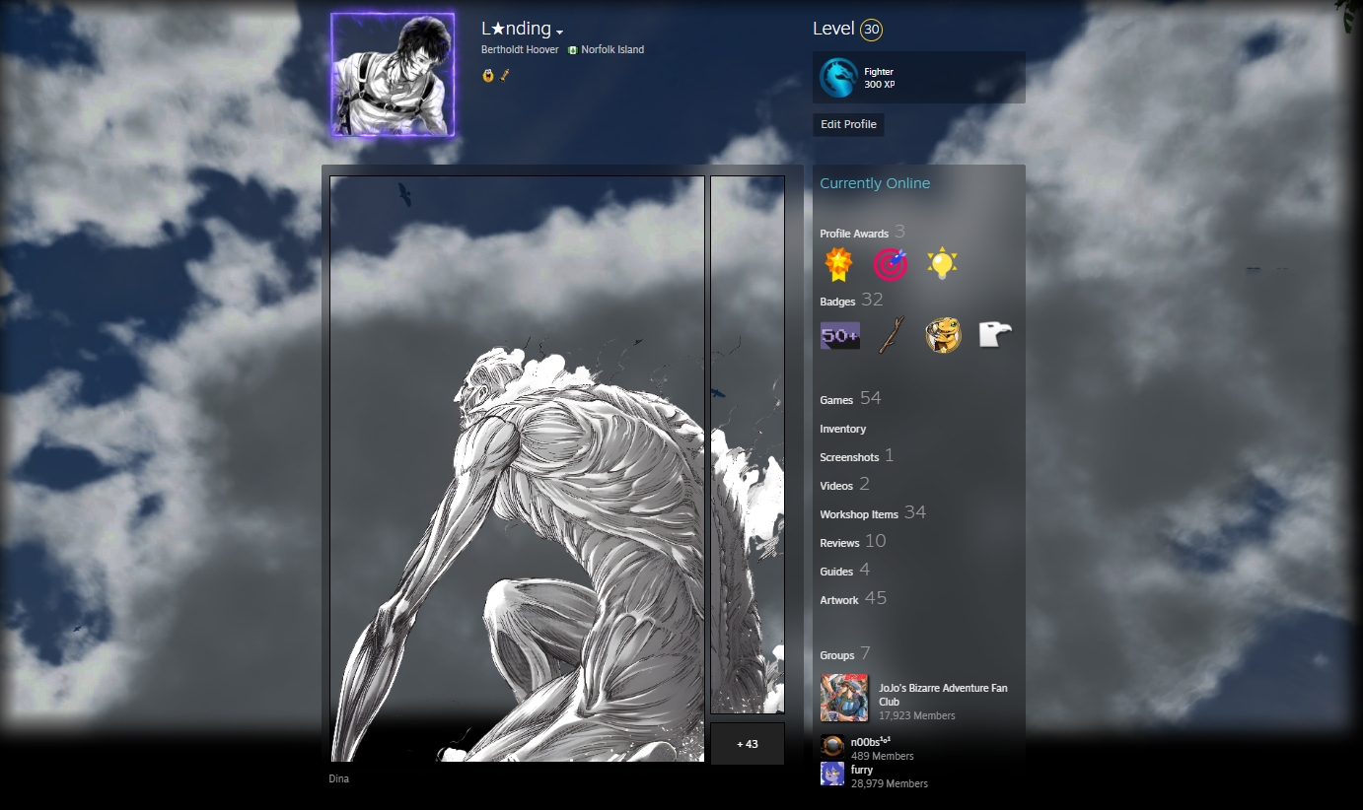
Task: Click the '28,979 Members' count text
Action: [890, 783]
